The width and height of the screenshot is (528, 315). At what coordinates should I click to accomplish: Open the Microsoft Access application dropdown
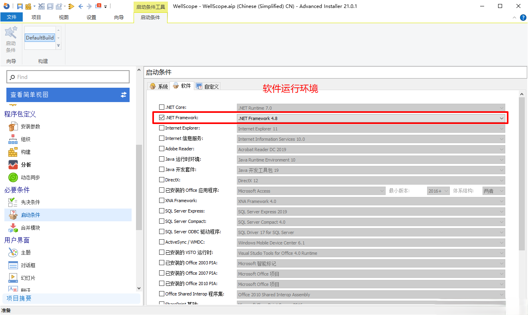pos(311,191)
